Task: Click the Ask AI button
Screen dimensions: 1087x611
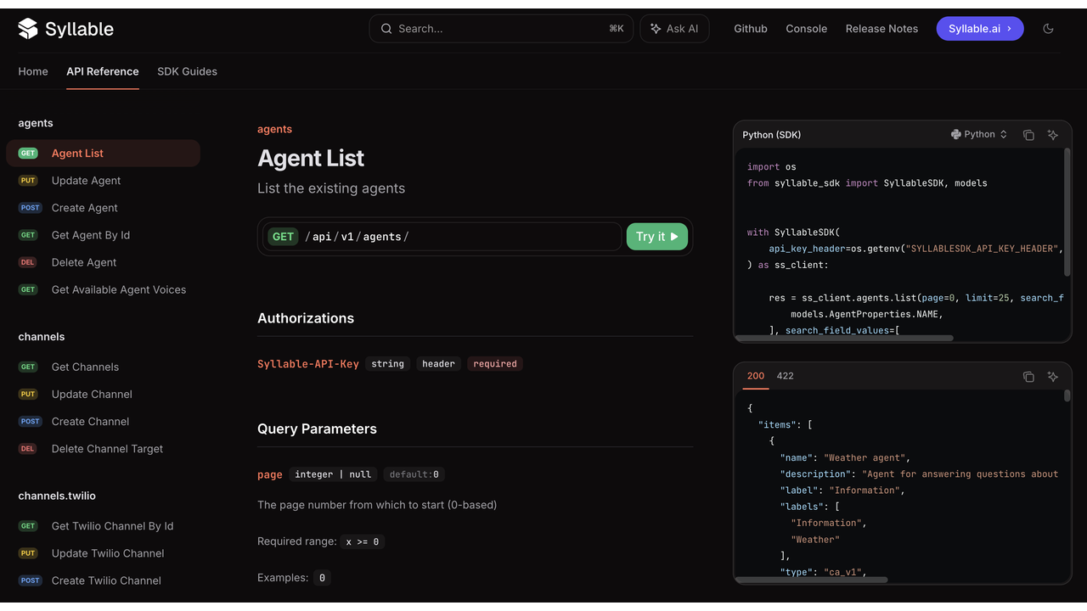Action: pyautogui.click(x=674, y=29)
